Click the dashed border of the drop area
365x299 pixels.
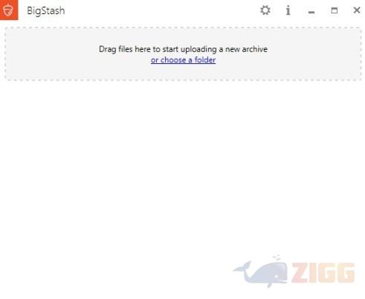tap(183, 28)
